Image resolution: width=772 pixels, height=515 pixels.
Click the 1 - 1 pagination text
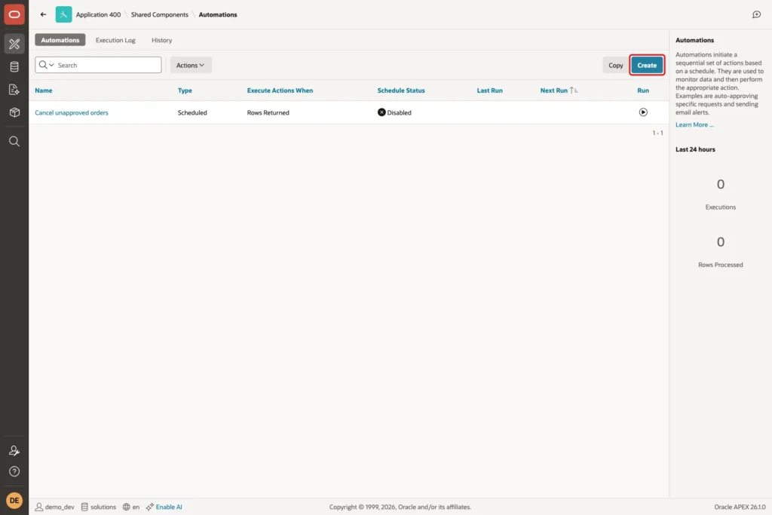coord(657,133)
